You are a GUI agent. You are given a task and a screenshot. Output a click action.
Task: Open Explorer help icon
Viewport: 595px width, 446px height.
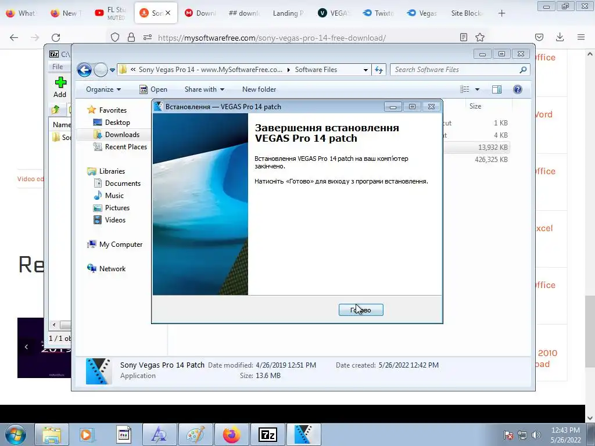[518, 89]
